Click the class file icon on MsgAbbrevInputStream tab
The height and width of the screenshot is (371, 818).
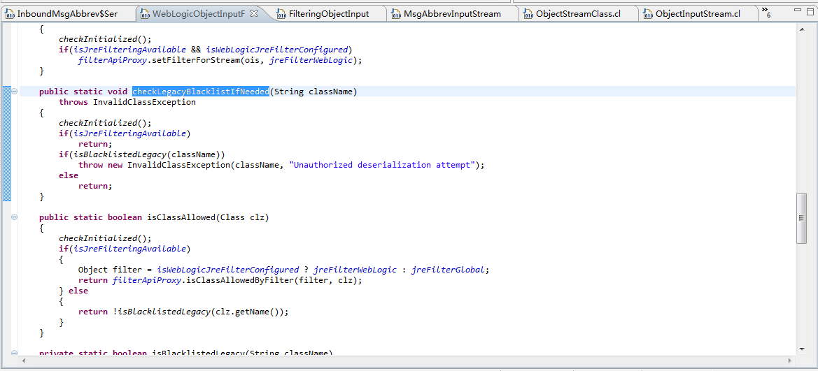(x=396, y=14)
